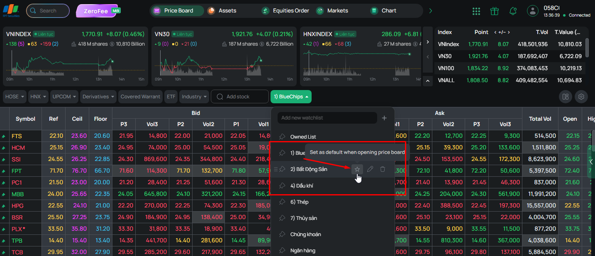The height and width of the screenshot is (256, 595).
Task: Click the Add stock field
Action: 240,97
